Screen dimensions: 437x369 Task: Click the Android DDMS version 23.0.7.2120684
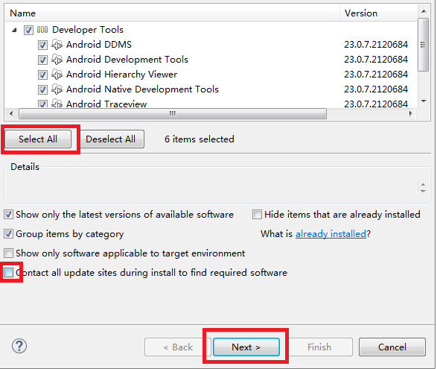click(376, 45)
